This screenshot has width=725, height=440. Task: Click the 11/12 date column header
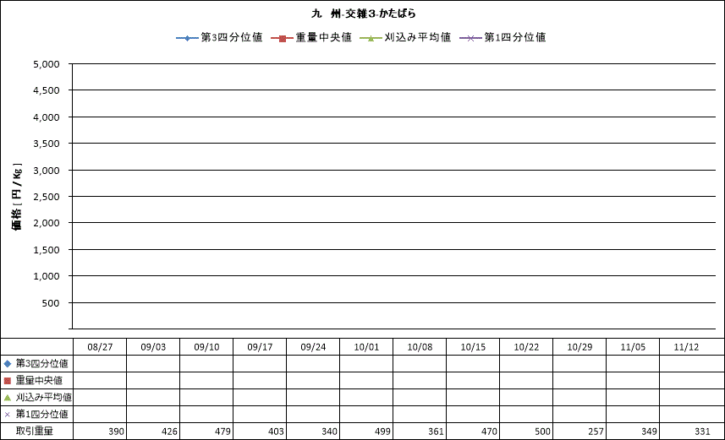click(685, 347)
